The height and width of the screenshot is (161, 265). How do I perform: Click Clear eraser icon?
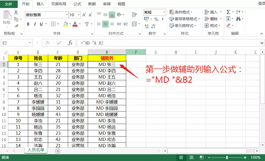pyautogui.click(x=229, y=25)
